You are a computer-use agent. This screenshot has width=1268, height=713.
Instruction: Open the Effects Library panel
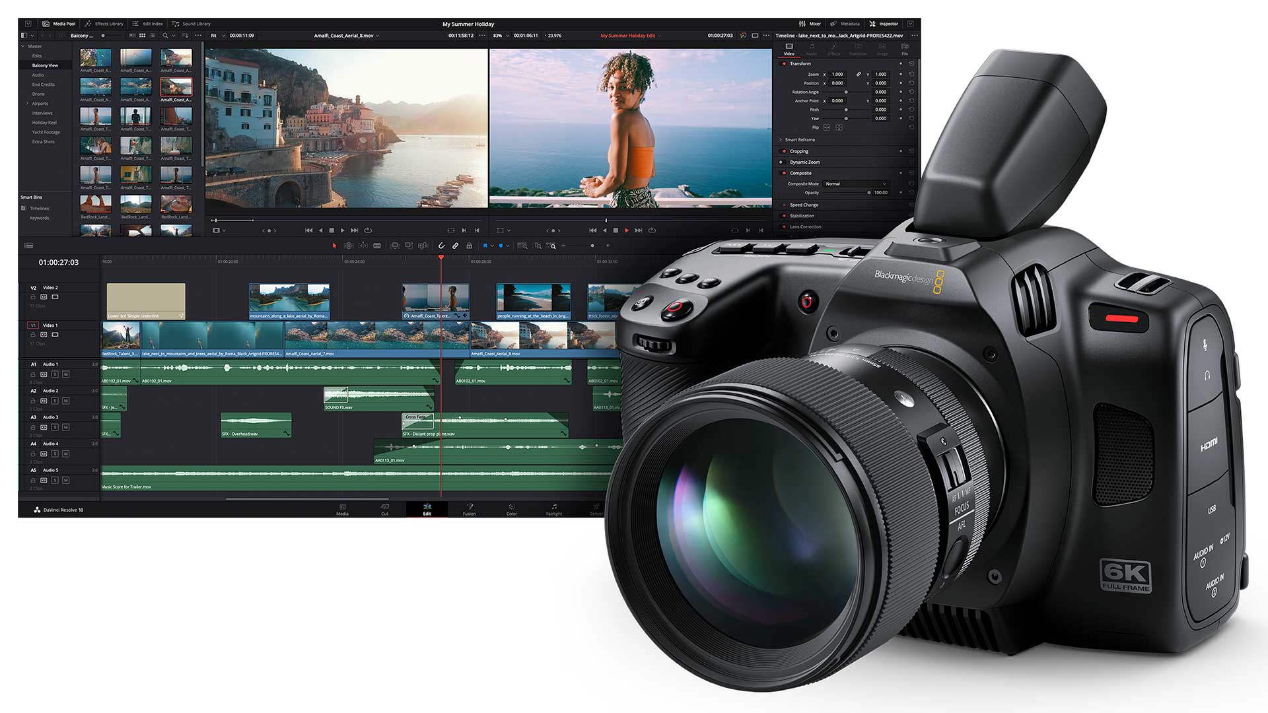tap(104, 24)
